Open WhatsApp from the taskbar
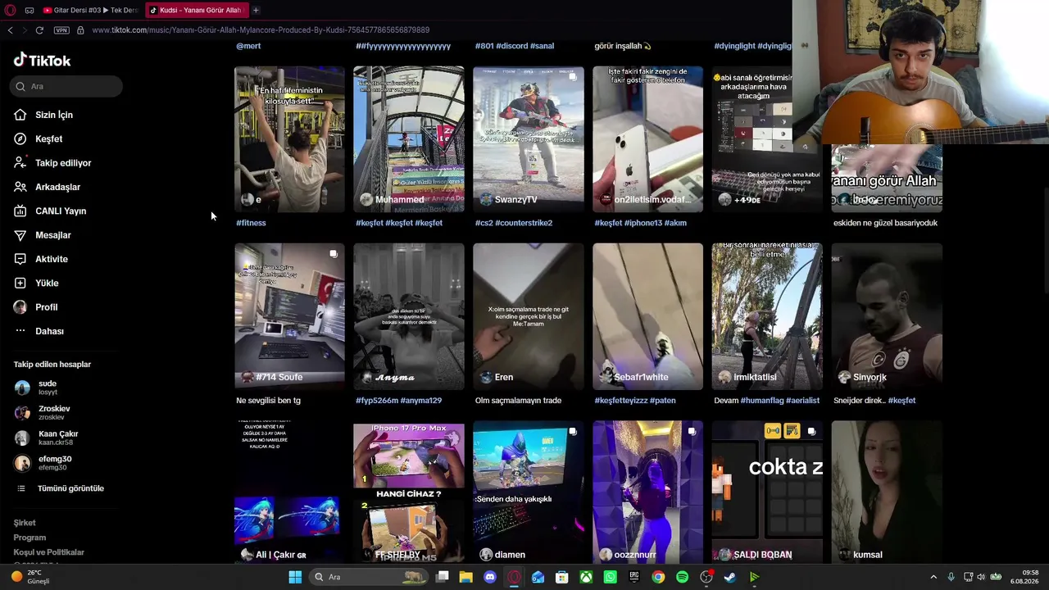The height and width of the screenshot is (590, 1049). click(x=611, y=577)
